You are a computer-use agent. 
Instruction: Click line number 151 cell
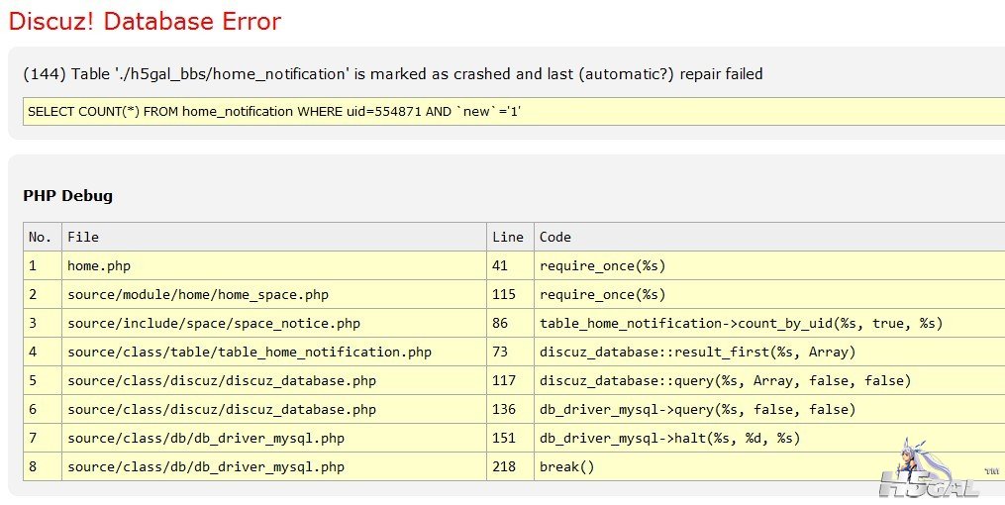pyautogui.click(x=504, y=438)
